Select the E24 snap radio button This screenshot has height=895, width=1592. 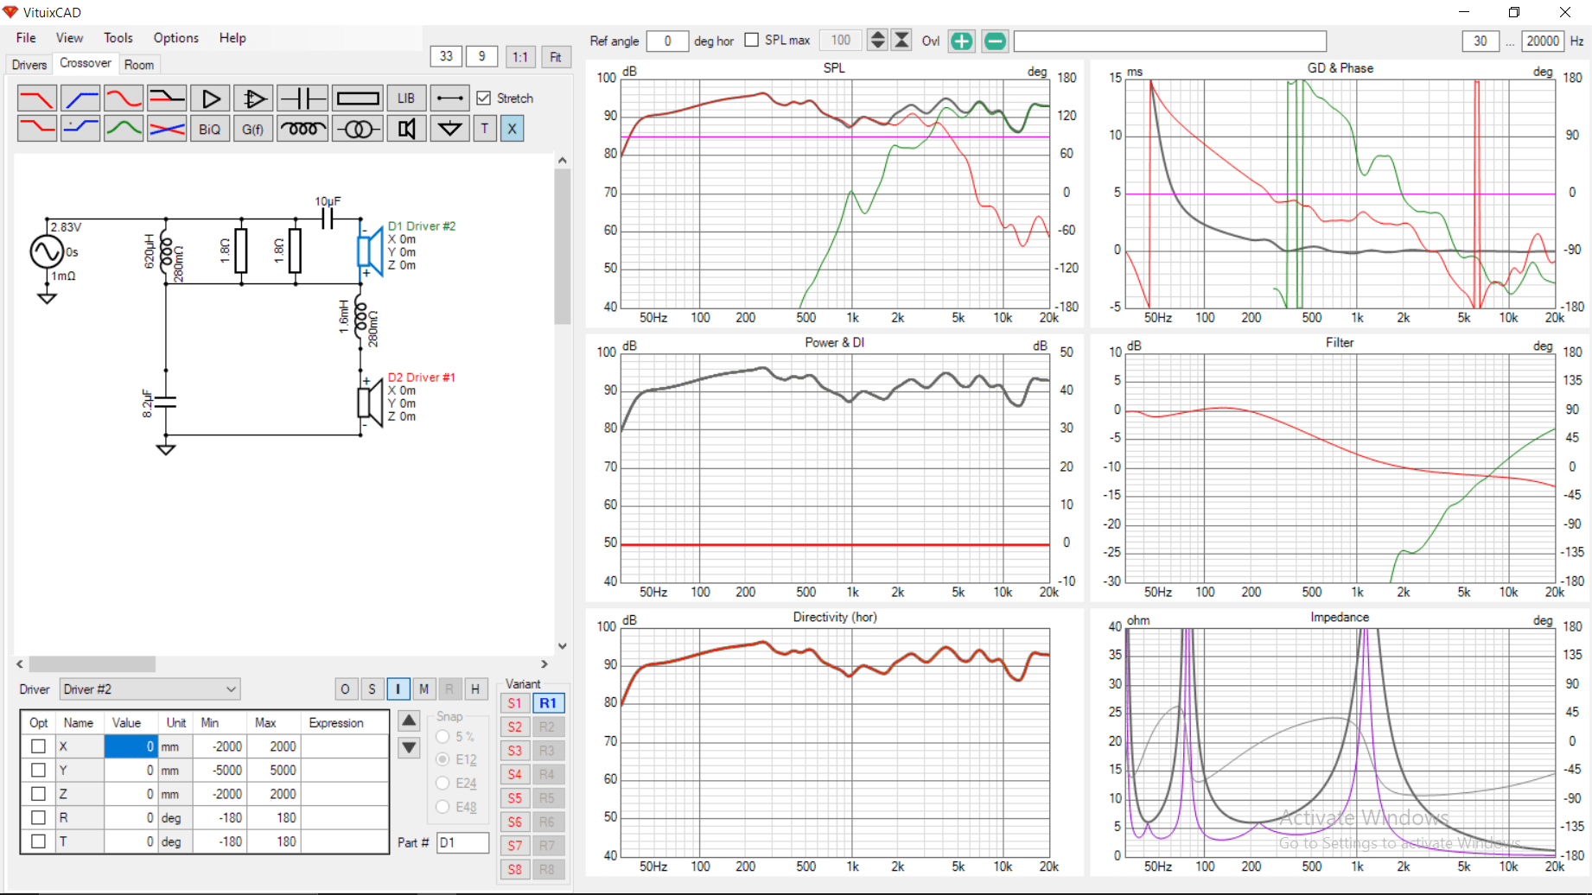[443, 783]
